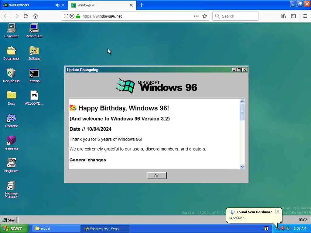
Task: Click OK in Update Changelog dialog
Action: coord(157,176)
